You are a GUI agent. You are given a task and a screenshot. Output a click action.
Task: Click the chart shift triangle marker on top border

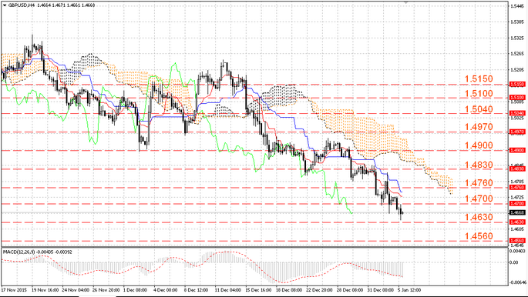[405, 2]
